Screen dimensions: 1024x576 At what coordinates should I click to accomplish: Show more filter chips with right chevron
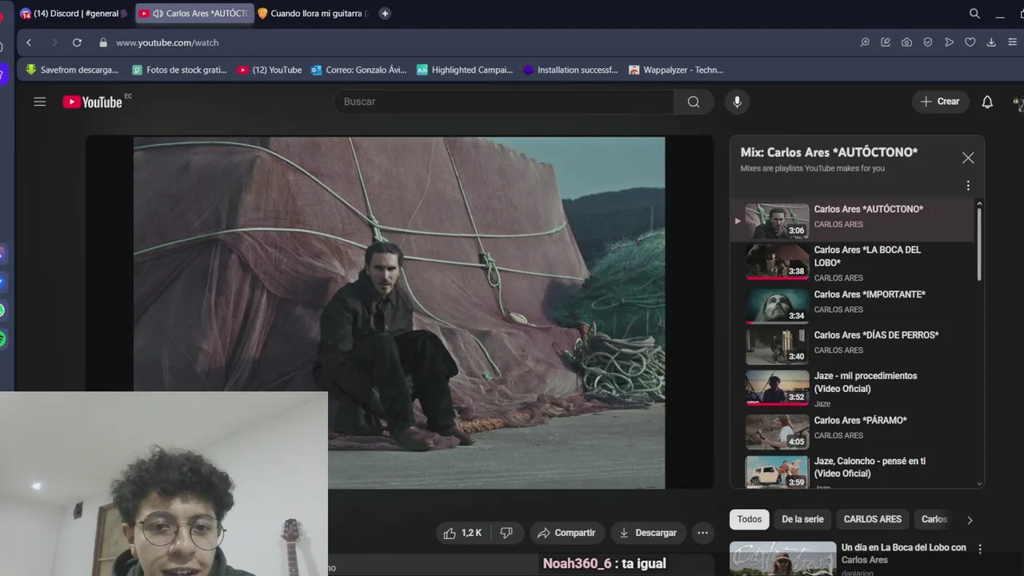(970, 520)
